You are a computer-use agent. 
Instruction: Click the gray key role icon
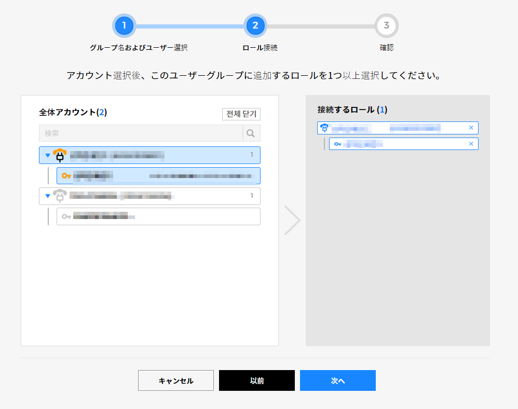pyautogui.click(x=66, y=216)
